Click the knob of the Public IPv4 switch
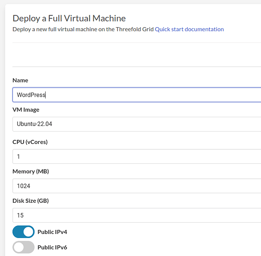 point(28,232)
